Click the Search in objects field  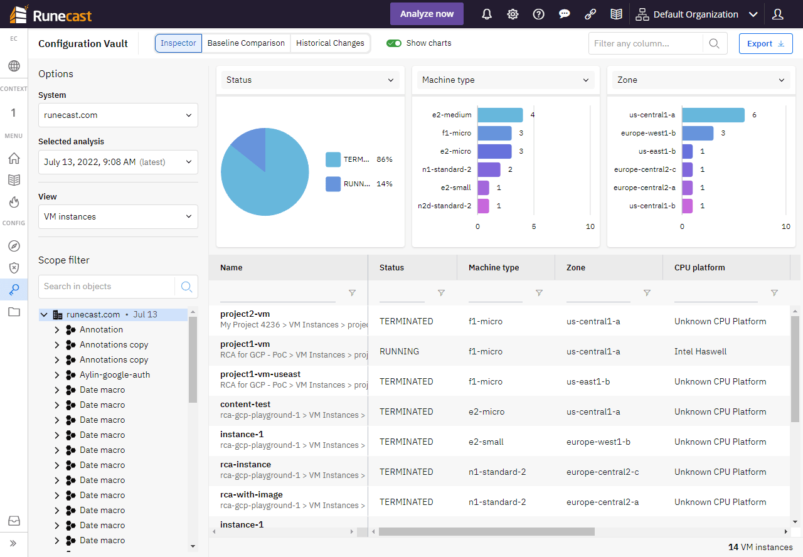107,287
